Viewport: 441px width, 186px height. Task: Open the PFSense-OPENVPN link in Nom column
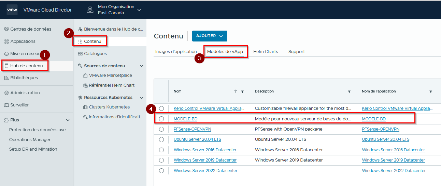(192, 129)
